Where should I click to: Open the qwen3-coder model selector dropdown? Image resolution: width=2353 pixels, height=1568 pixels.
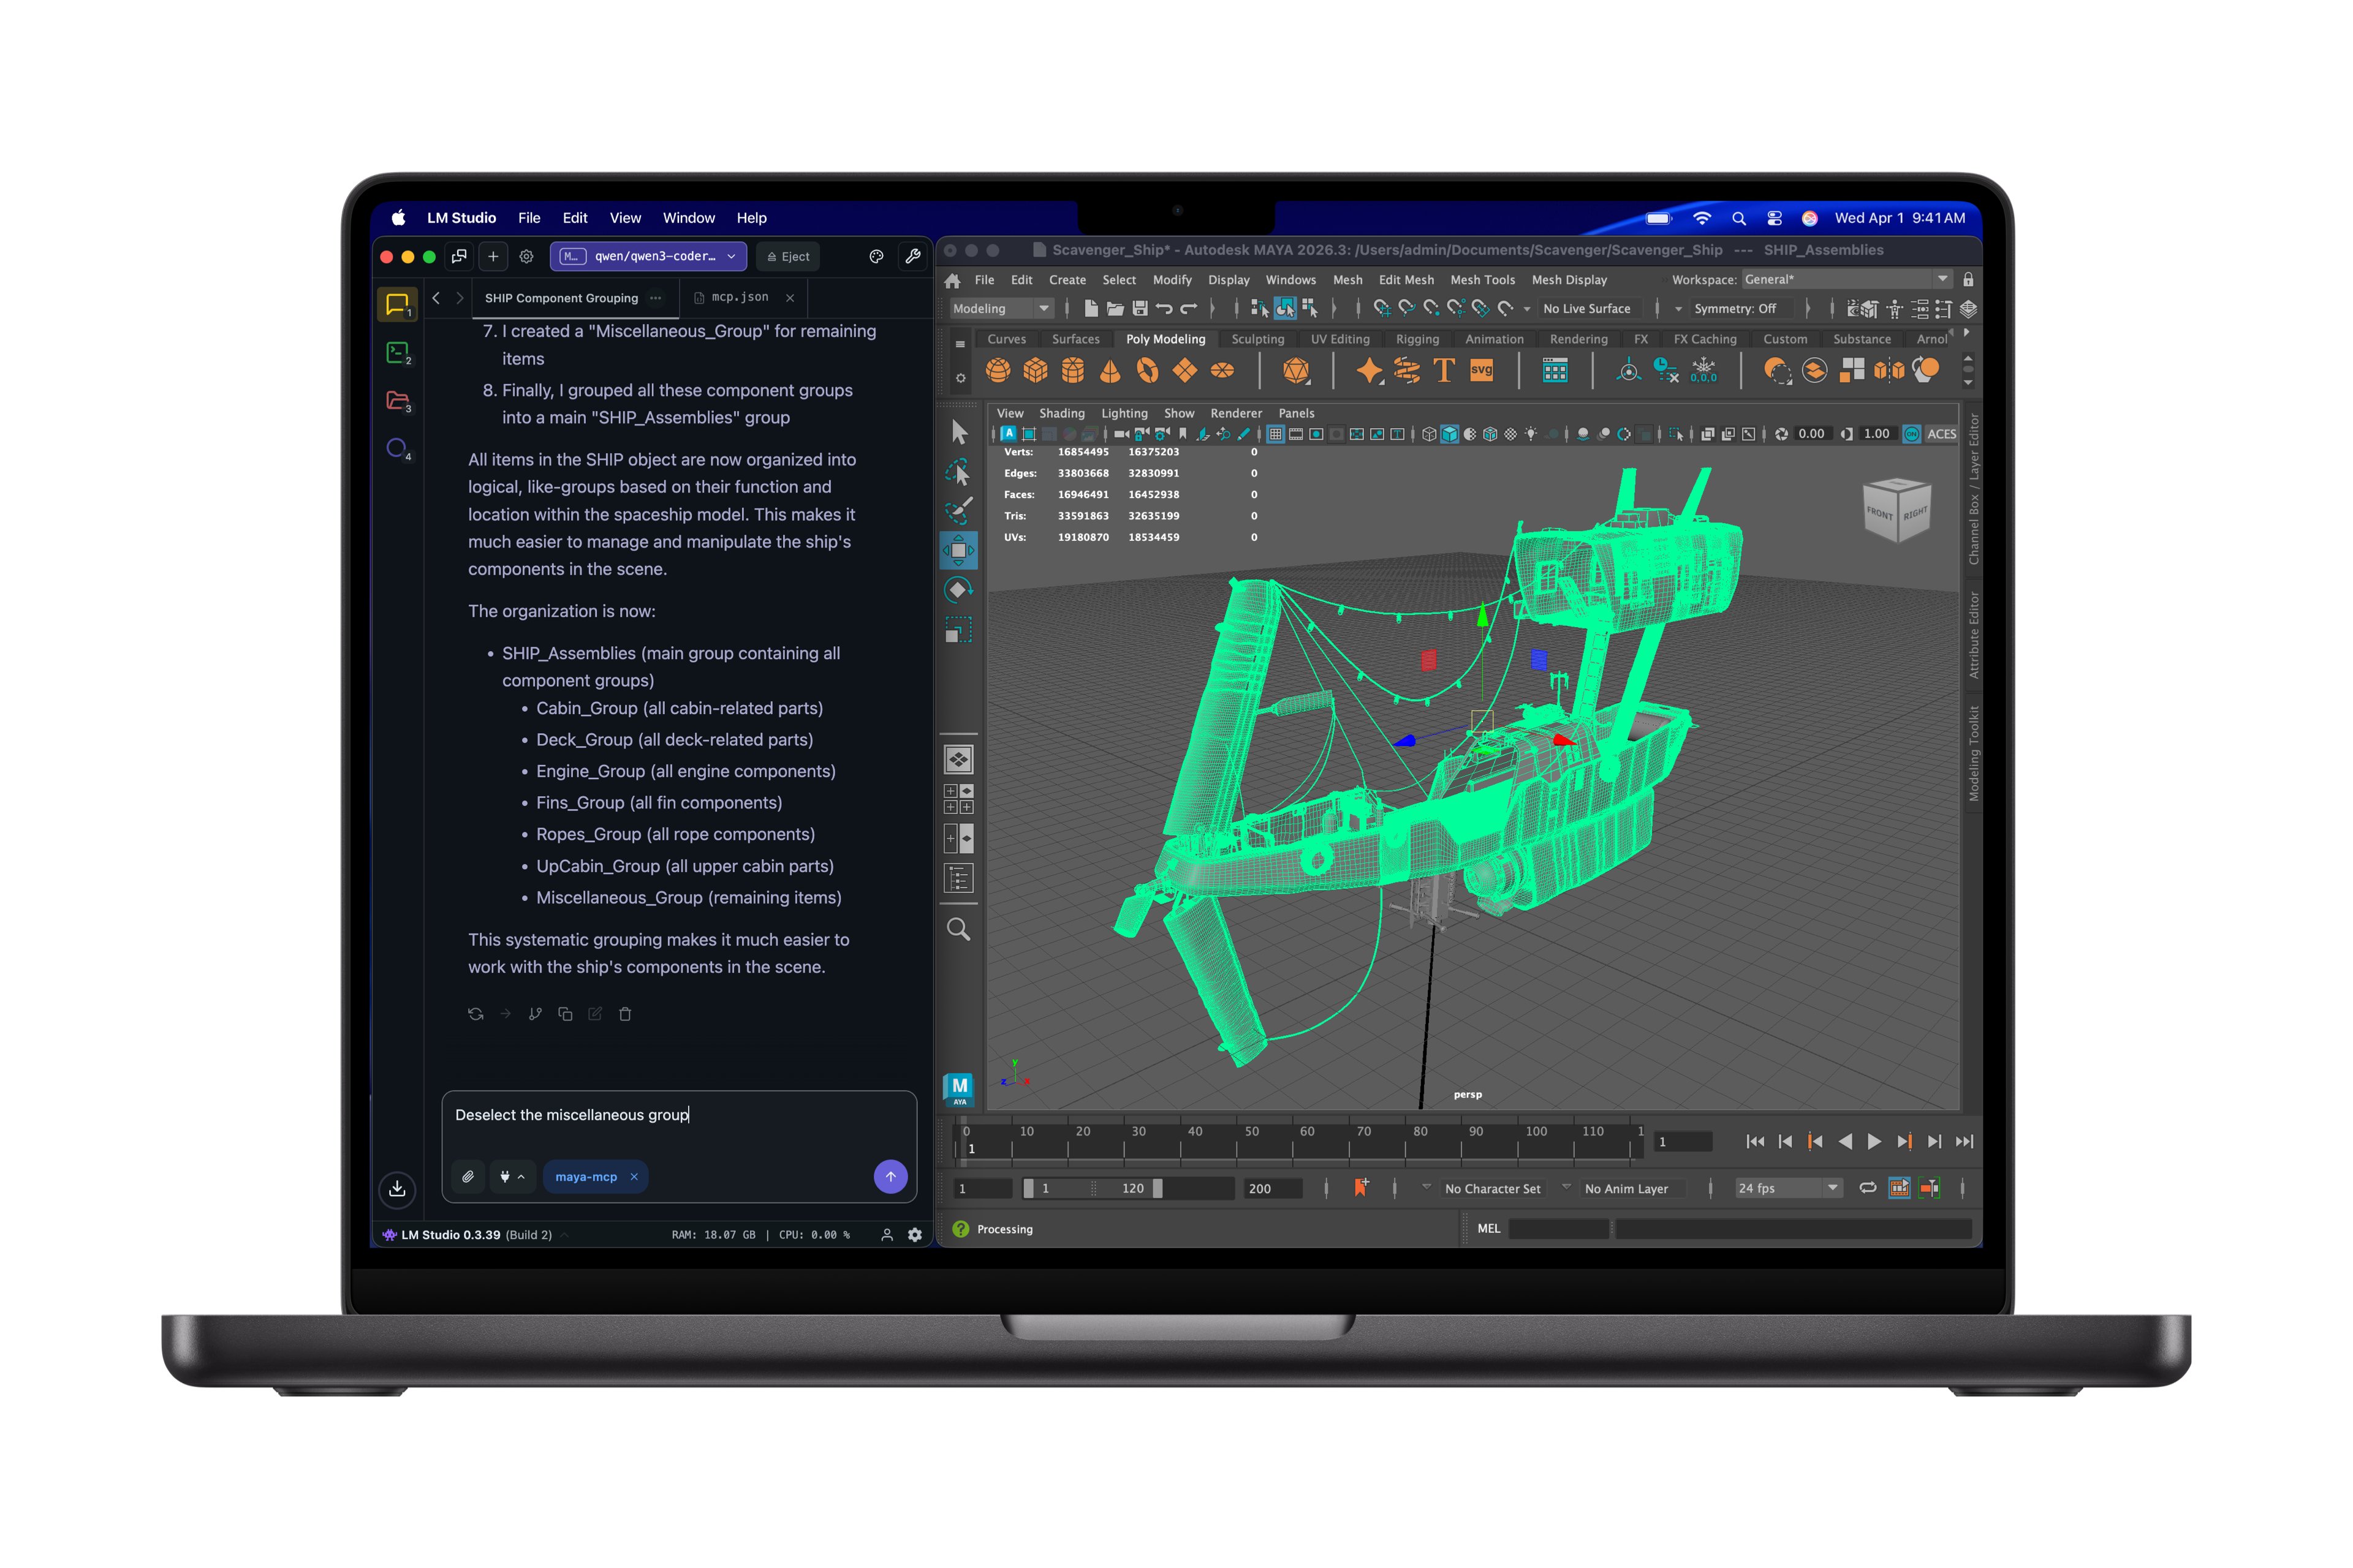pos(648,256)
